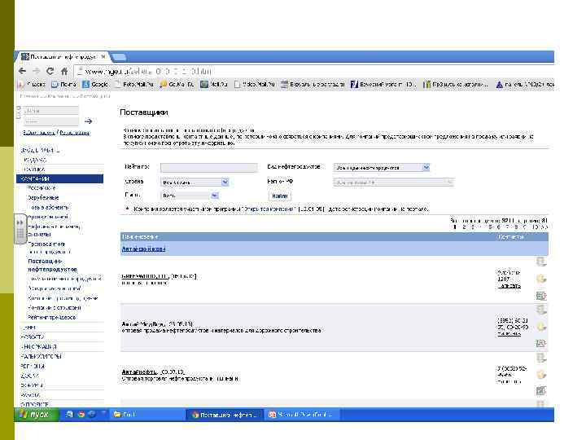Screen dimensions: 586x440
Task: Open the Google bookmark
Action: (x=95, y=85)
